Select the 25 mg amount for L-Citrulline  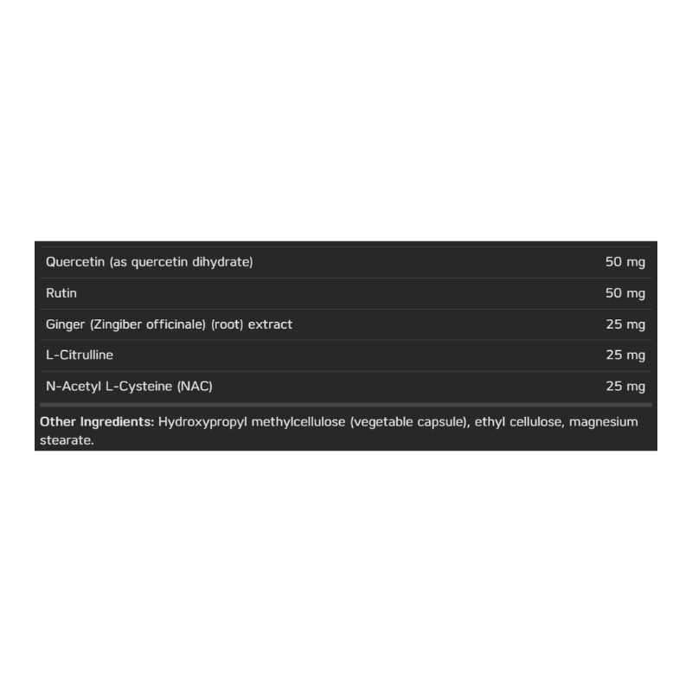pos(625,355)
